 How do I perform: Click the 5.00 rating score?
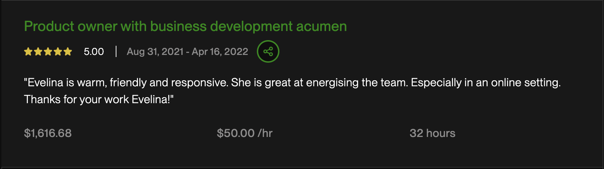point(94,52)
